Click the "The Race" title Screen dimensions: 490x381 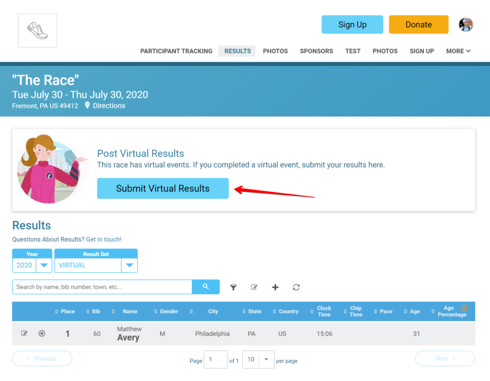45,80
